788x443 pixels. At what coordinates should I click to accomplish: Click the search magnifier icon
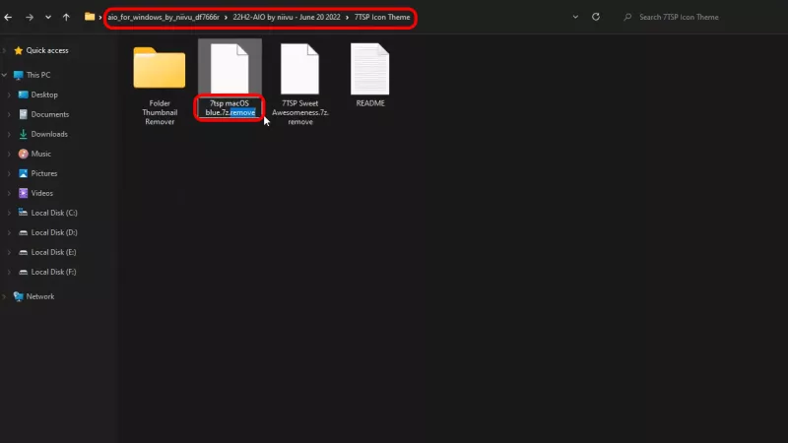627,17
